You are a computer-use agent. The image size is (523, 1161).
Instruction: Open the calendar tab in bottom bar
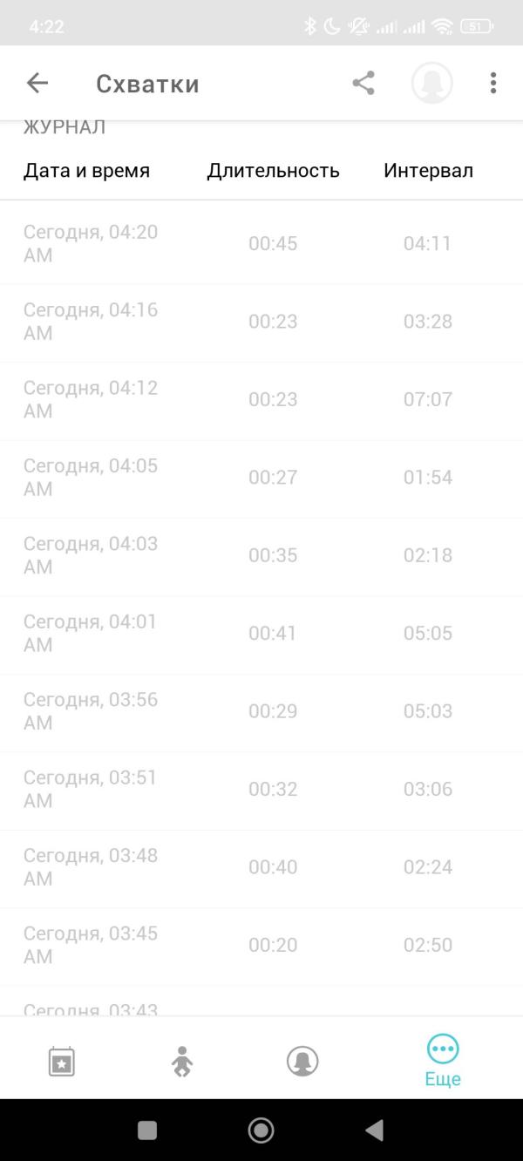click(62, 1062)
